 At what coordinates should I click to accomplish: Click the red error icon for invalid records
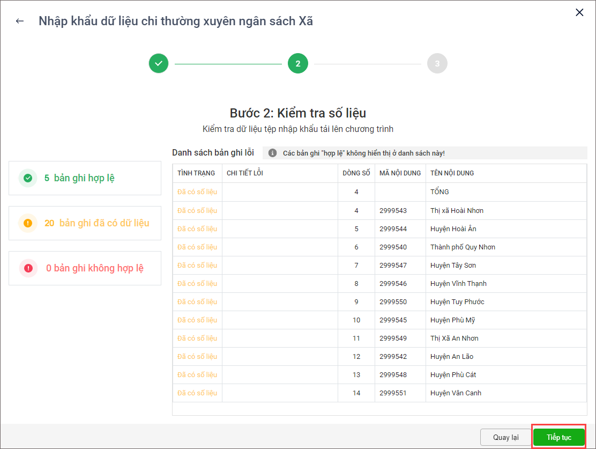(x=28, y=268)
